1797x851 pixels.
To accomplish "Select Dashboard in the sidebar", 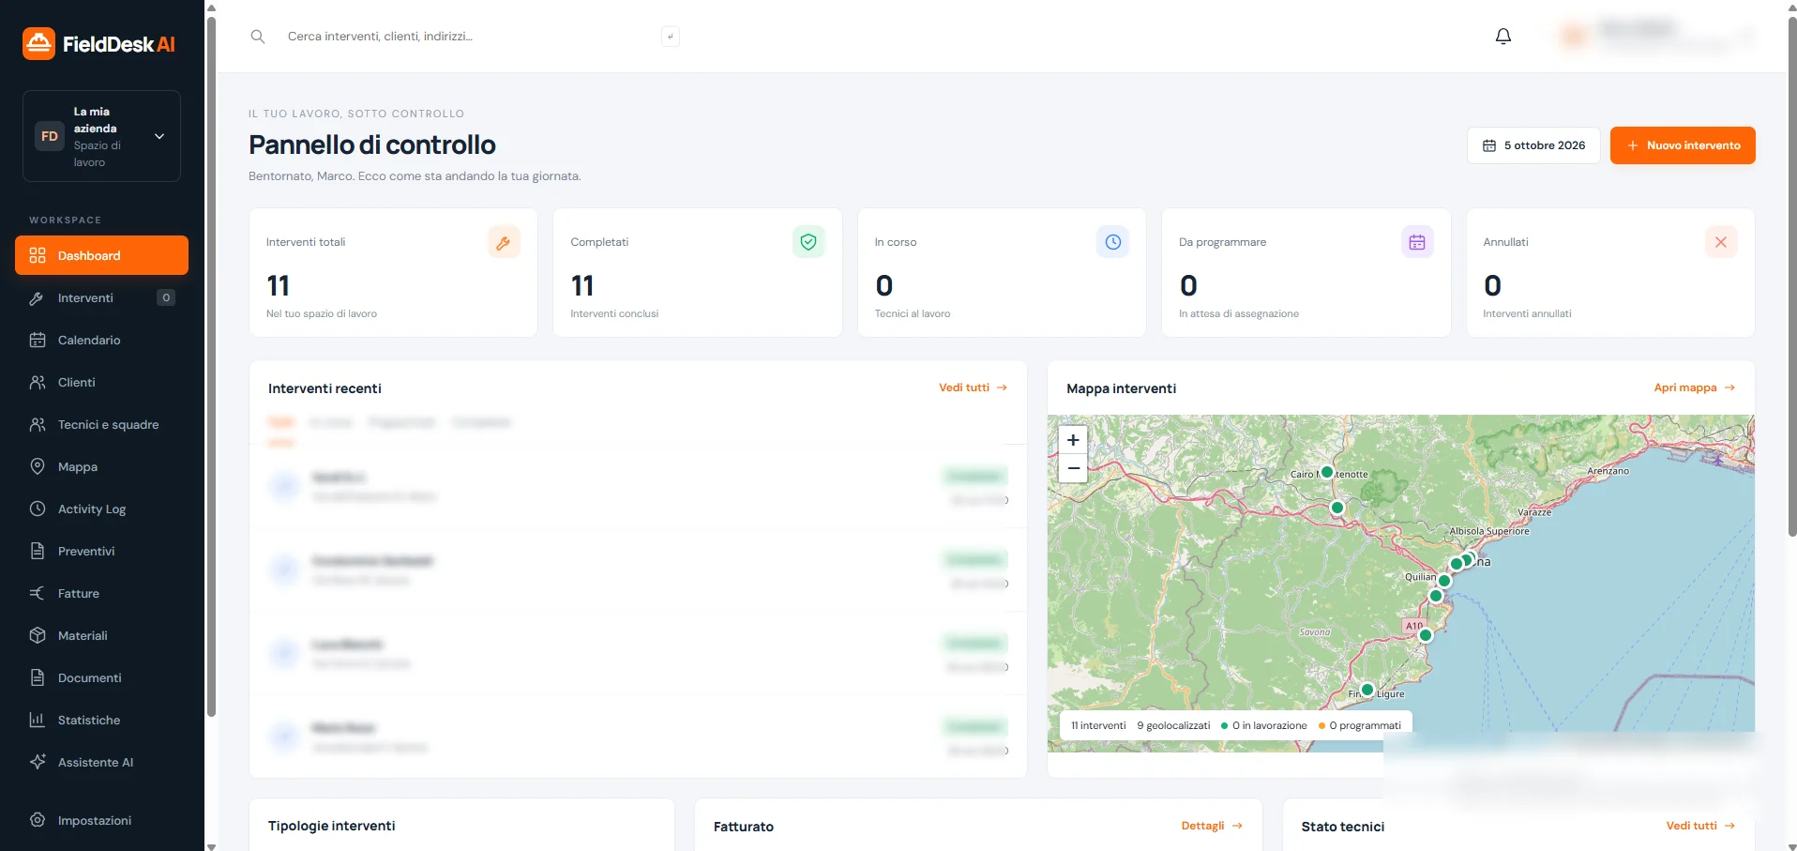I will [x=101, y=255].
